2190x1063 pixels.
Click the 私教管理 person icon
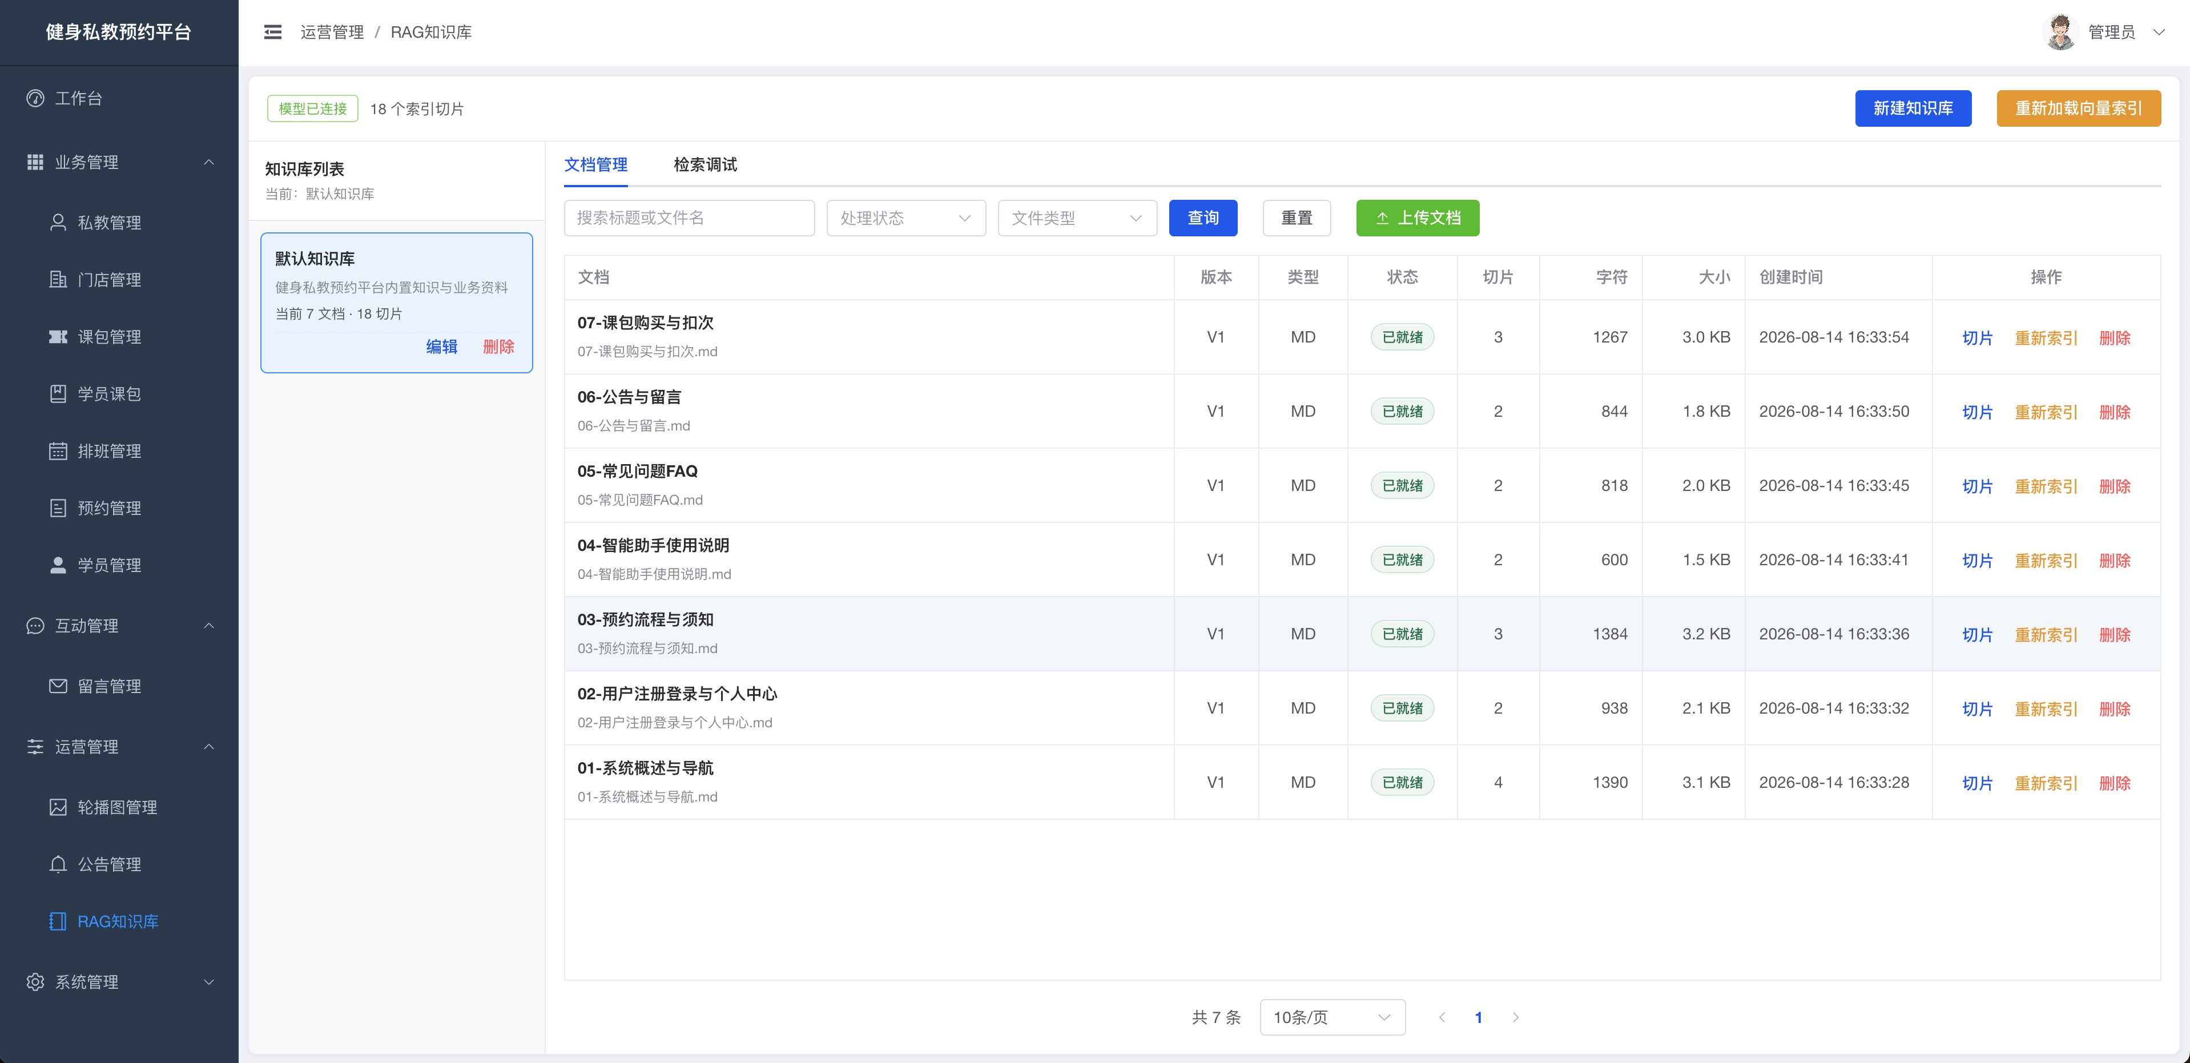[x=58, y=223]
